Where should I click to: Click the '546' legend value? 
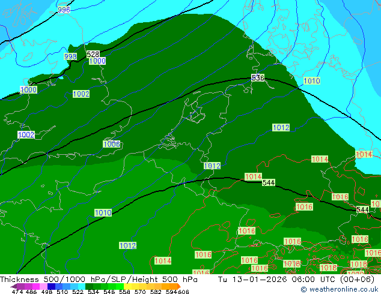pos(109,292)
